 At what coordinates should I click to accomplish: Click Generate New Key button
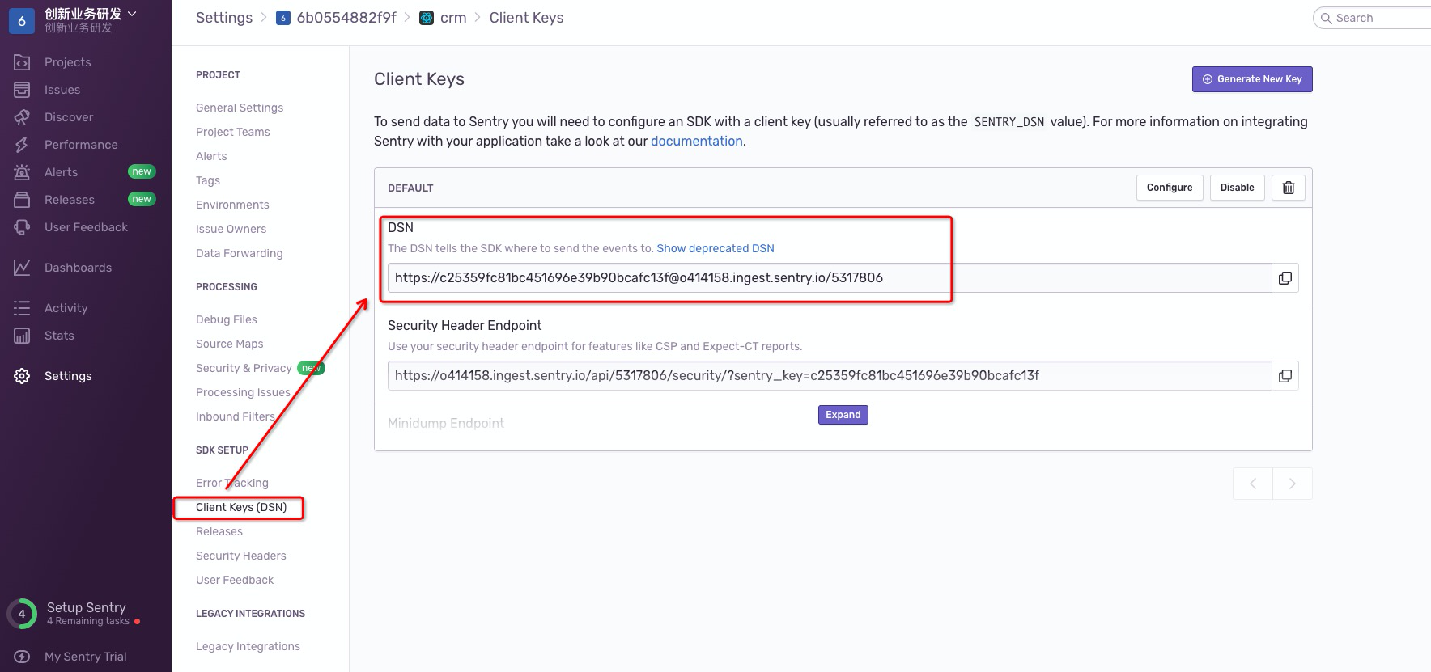(1251, 79)
